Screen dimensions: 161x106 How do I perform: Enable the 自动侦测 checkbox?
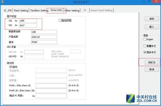60,20
